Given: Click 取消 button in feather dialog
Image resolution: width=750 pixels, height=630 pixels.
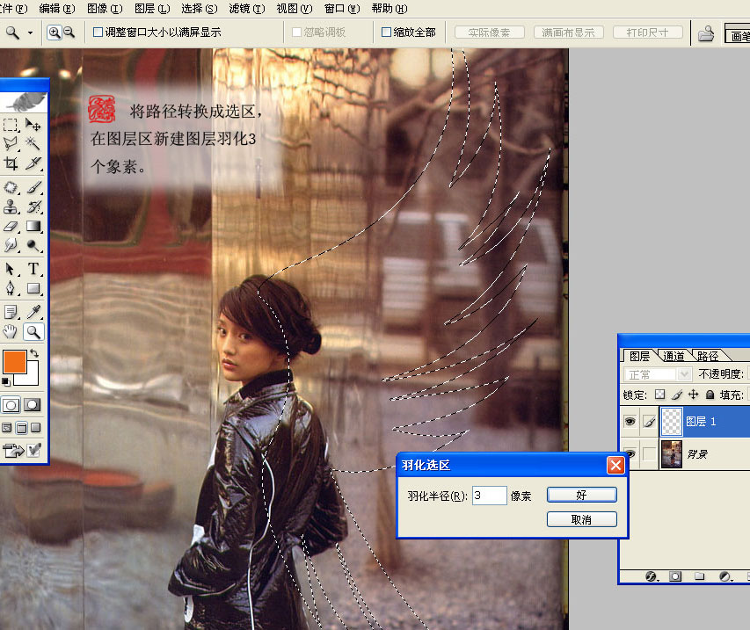Looking at the screenshot, I should pyautogui.click(x=582, y=519).
